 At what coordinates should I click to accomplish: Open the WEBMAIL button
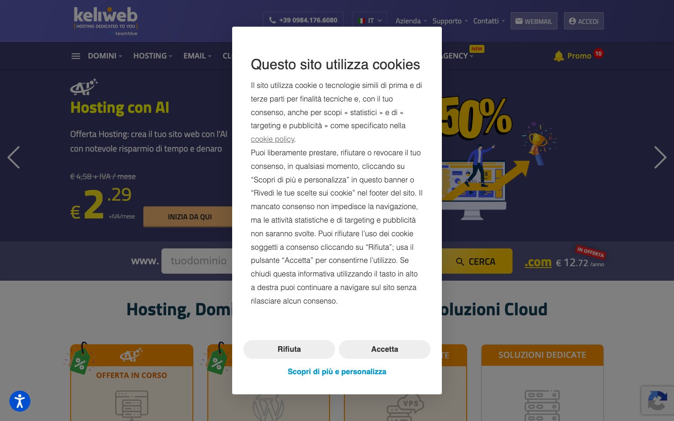coord(534,21)
